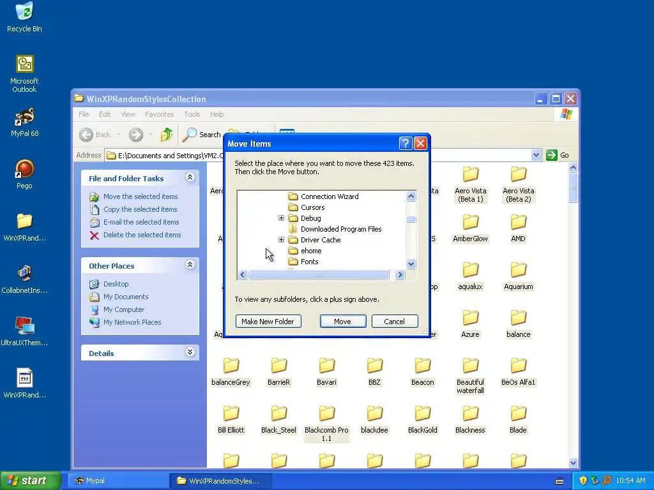The height and width of the screenshot is (490, 654).
Task: Click the Make New Folder button
Action: pyautogui.click(x=268, y=322)
